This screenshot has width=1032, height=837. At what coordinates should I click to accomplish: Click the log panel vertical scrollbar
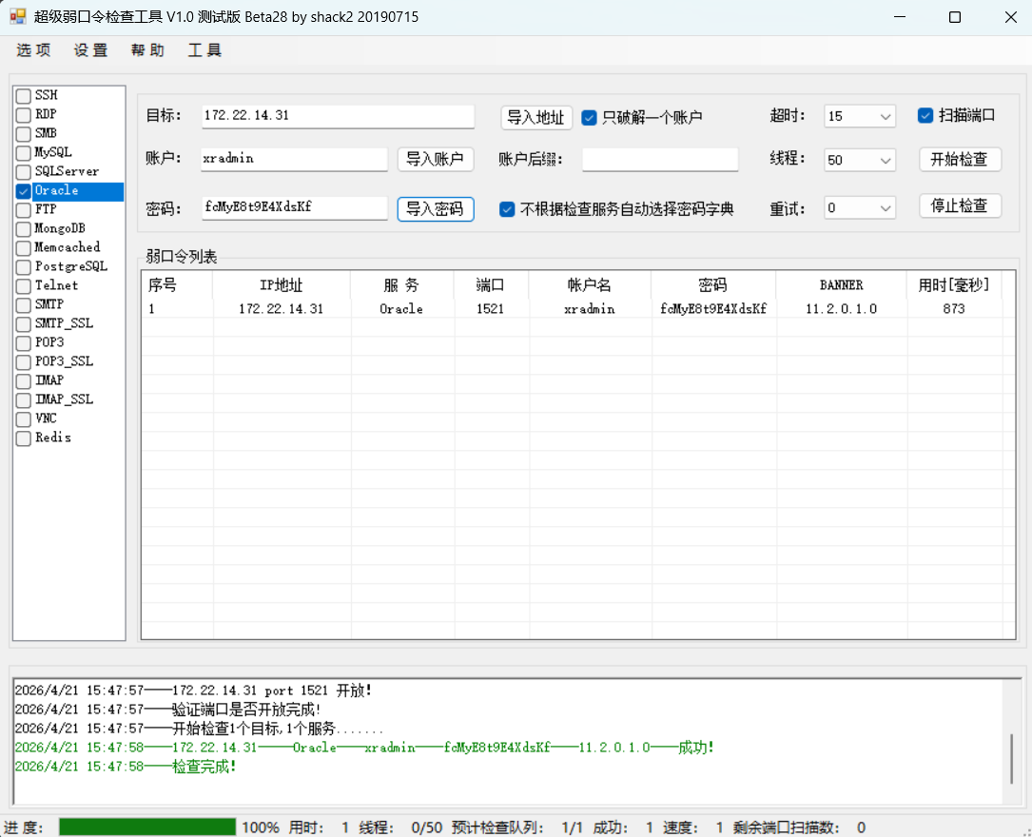click(1012, 759)
